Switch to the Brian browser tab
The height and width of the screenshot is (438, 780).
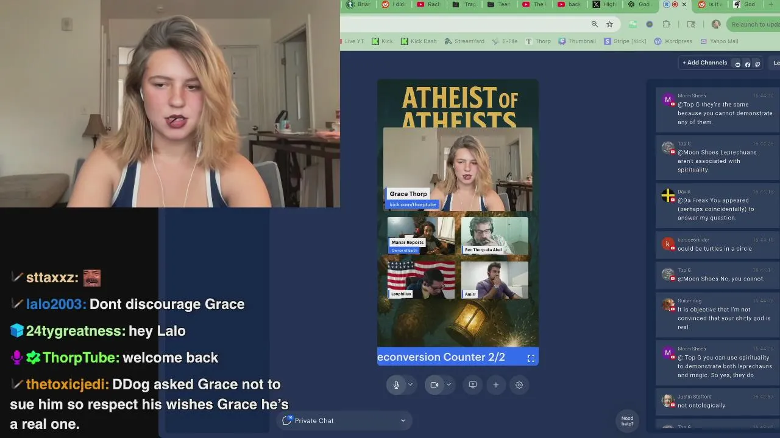[x=358, y=4]
